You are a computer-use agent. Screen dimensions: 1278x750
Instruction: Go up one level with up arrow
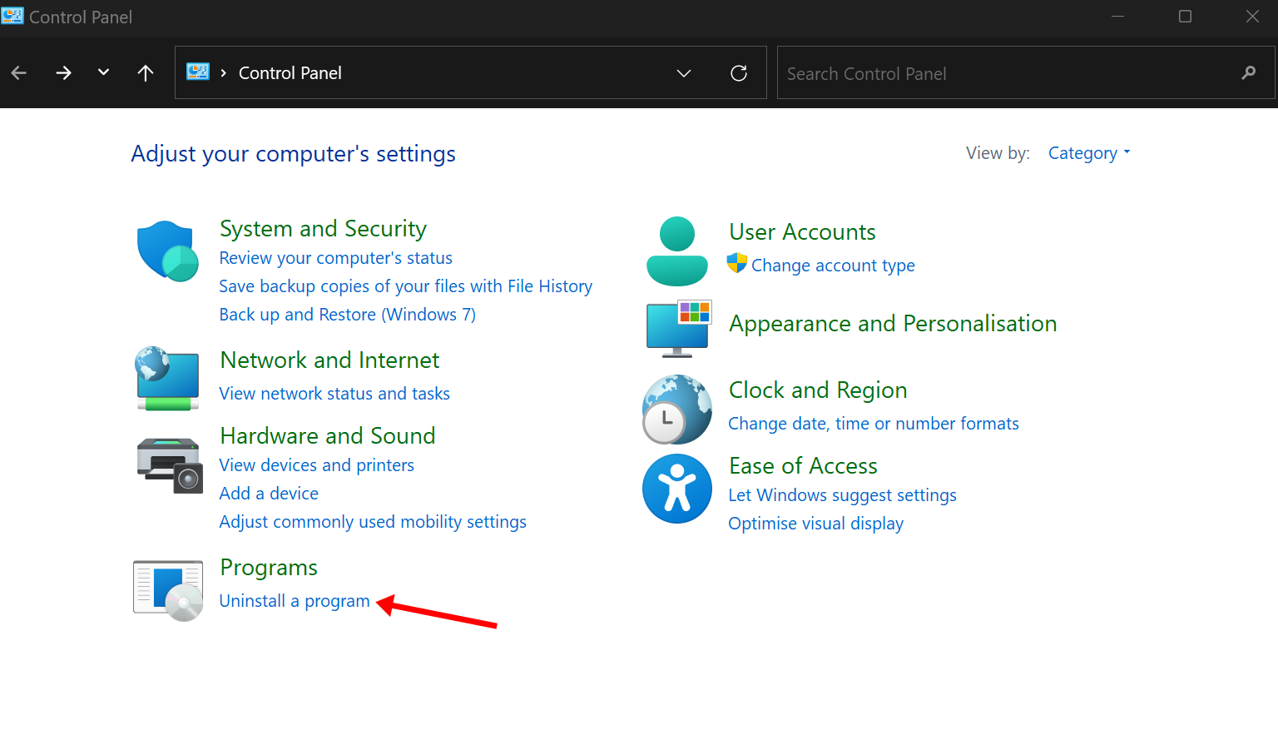146,73
